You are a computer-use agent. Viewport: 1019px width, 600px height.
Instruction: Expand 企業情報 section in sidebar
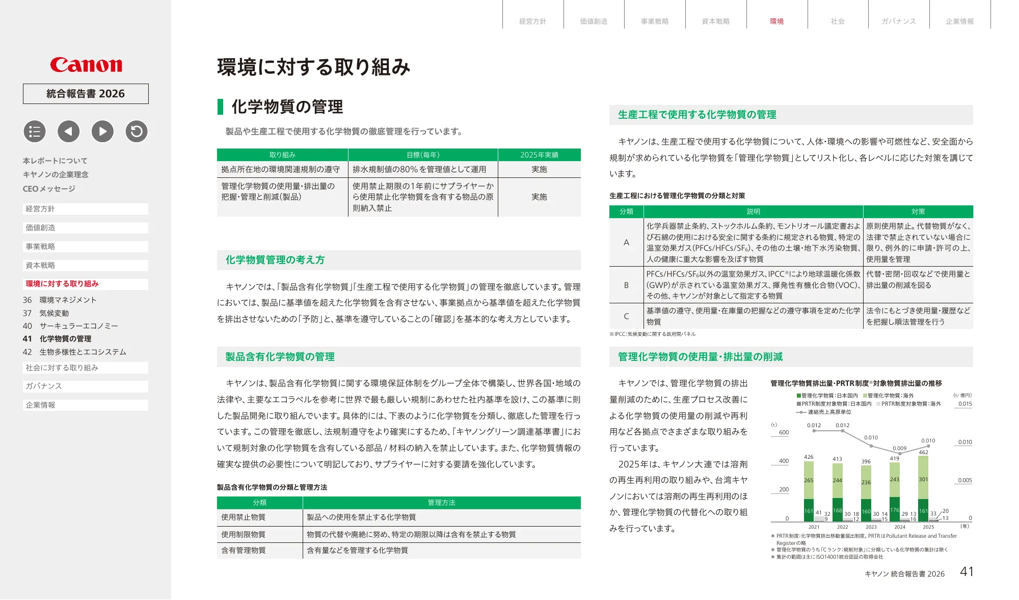[x=86, y=405]
